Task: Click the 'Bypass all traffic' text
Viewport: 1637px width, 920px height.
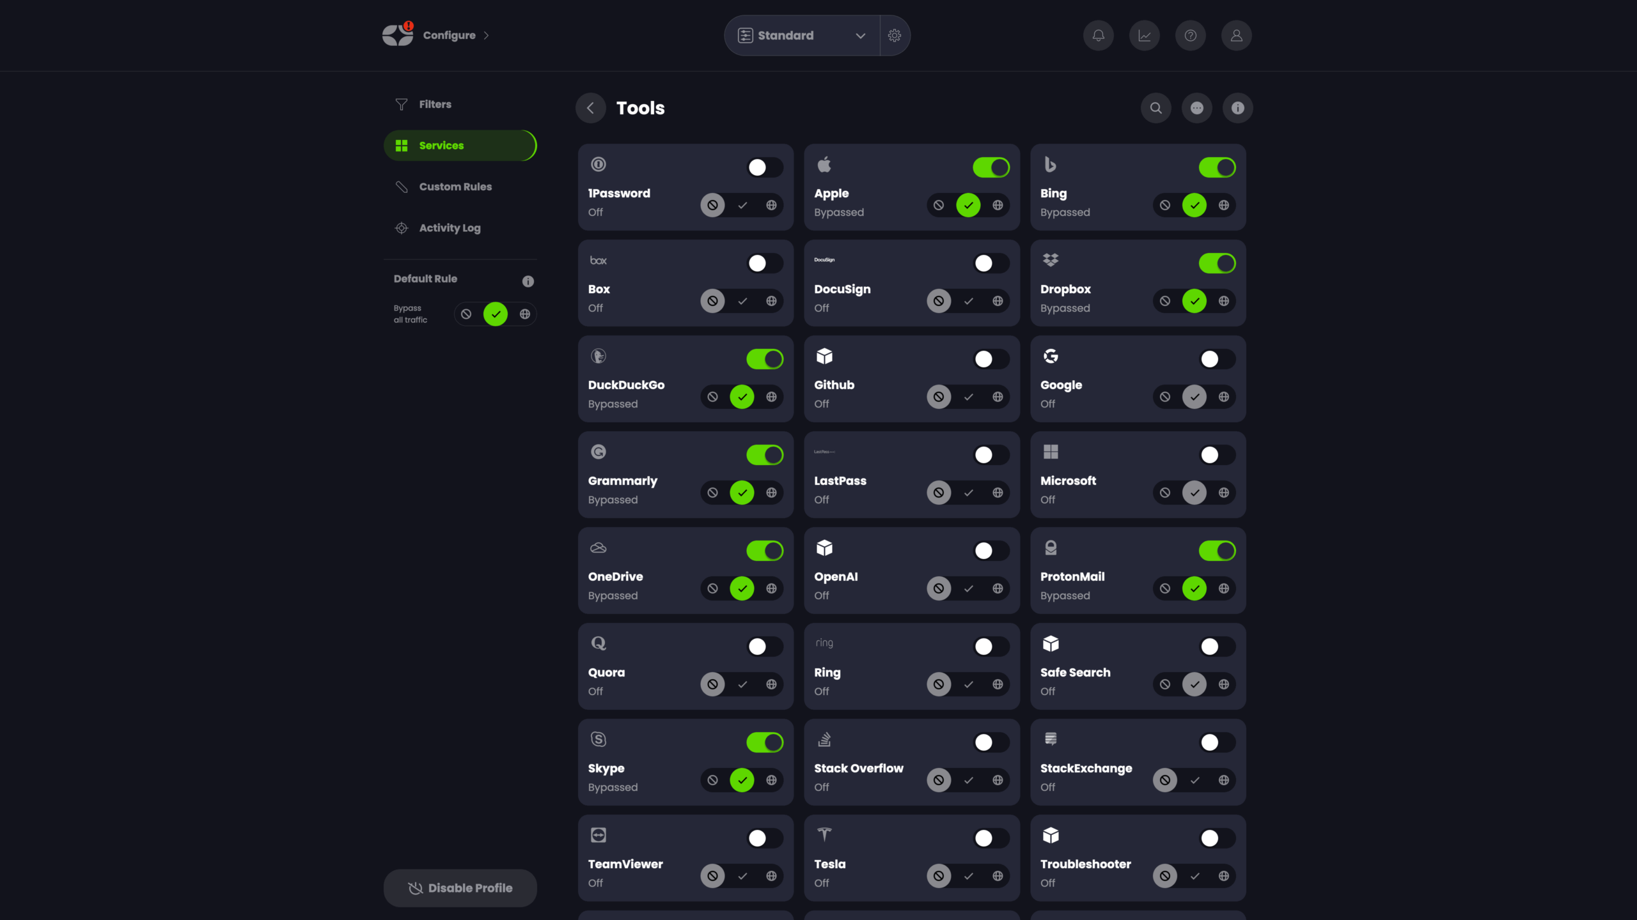Action: (410, 314)
